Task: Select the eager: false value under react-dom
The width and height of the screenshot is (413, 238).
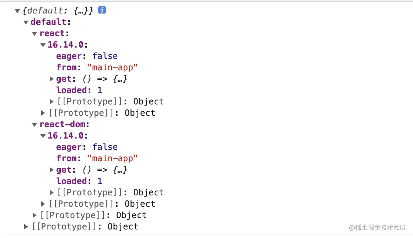Action: (105, 147)
